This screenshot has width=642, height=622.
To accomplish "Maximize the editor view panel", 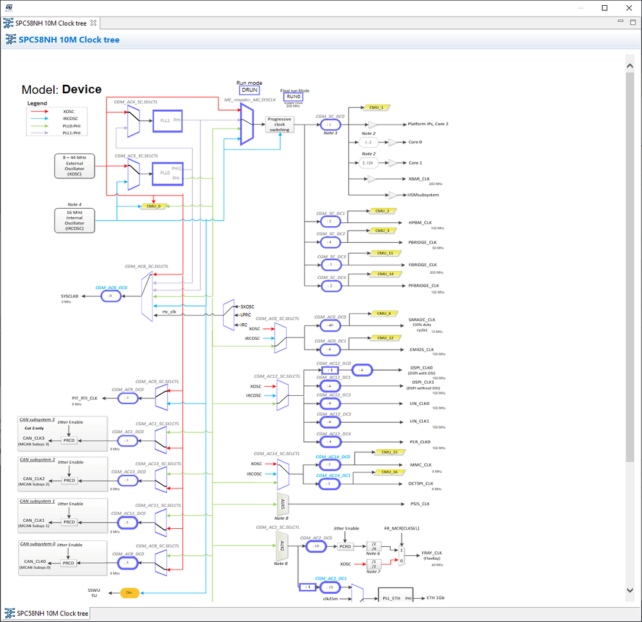I will click(632, 22).
